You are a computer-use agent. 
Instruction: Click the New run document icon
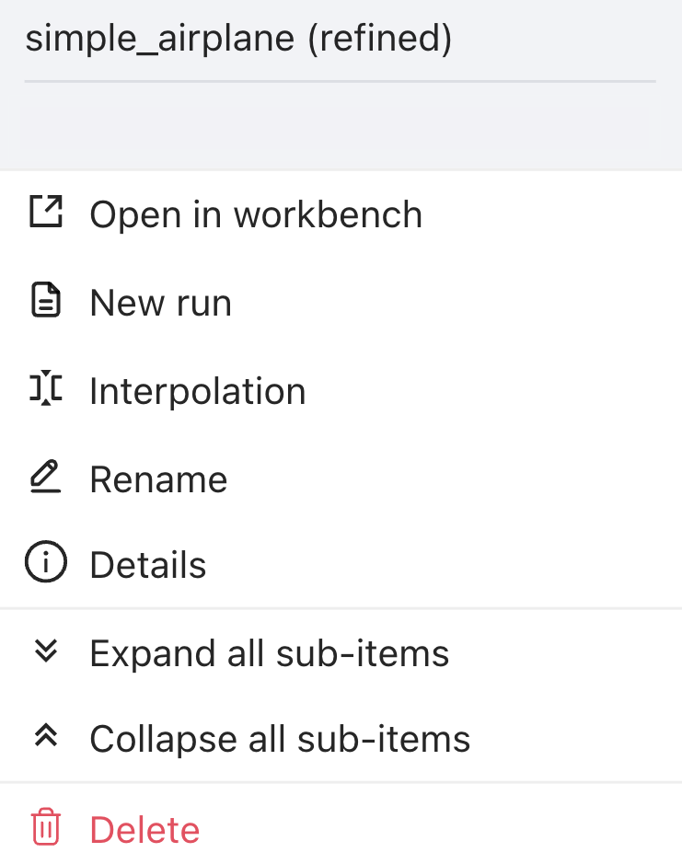click(x=45, y=302)
